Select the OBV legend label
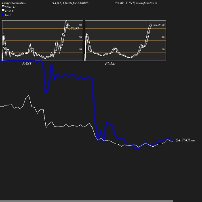202x202 pixels. (x=8, y=15)
